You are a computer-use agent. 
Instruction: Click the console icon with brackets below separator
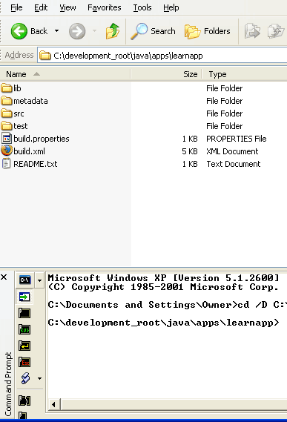pos(24,400)
